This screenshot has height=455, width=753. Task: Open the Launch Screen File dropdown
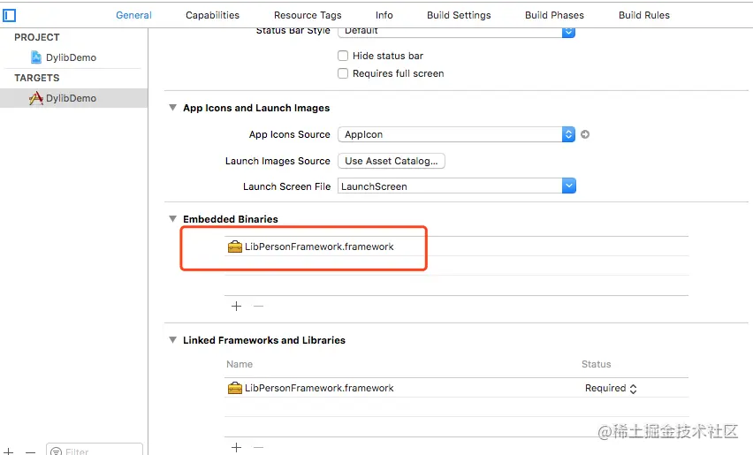pyautogui.click(x=568, y=186)
